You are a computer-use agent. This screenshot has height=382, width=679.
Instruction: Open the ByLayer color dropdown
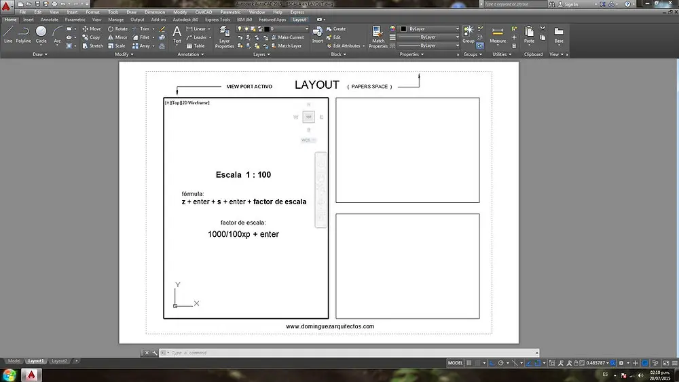tap(429, 28)
